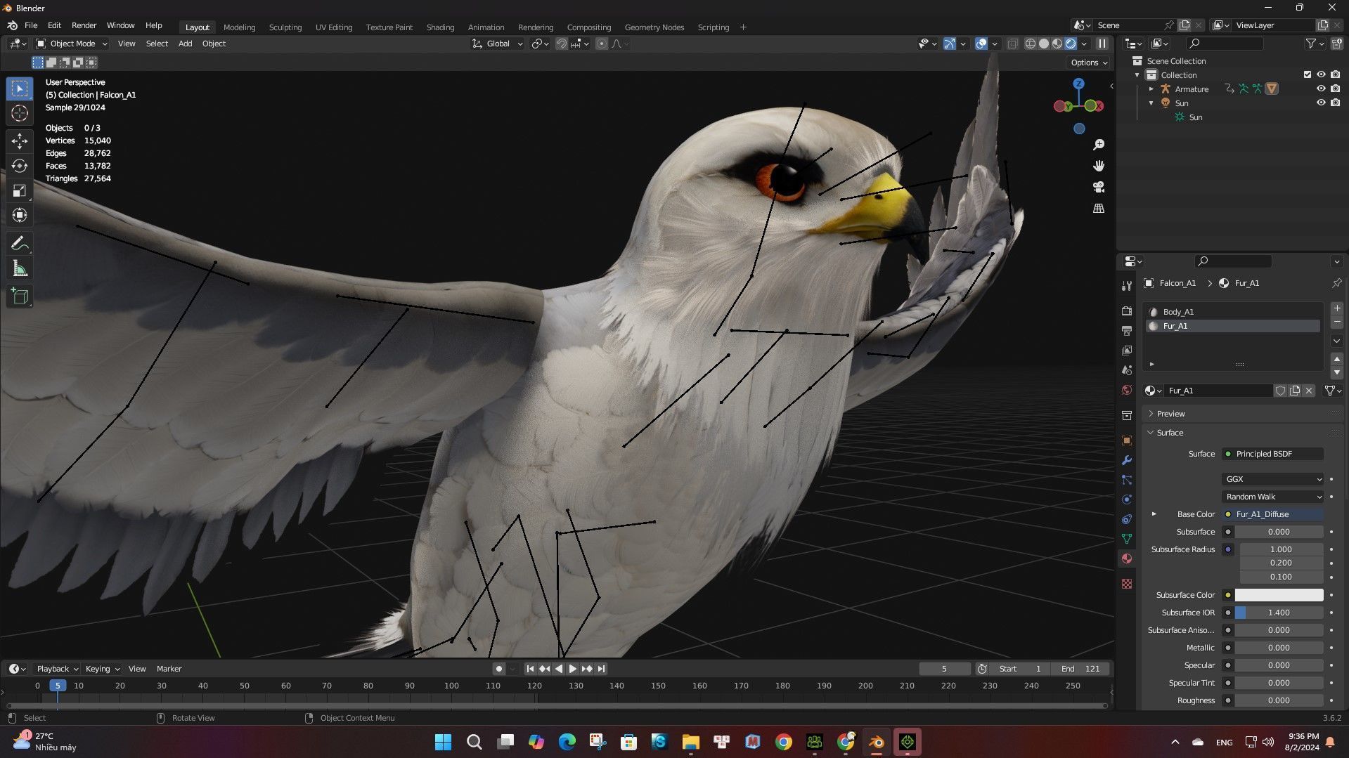Switch to Shading workspace tab

[x=440, y=27]
